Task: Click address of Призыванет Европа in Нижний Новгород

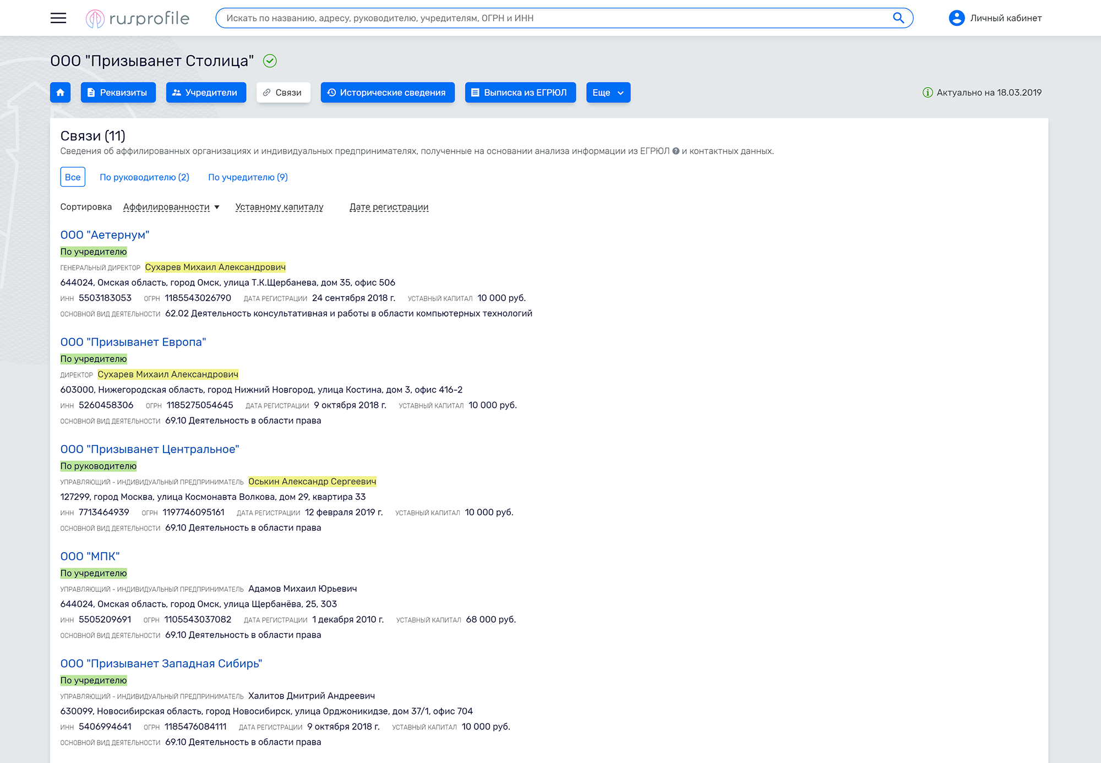Action: click(261, 390)
